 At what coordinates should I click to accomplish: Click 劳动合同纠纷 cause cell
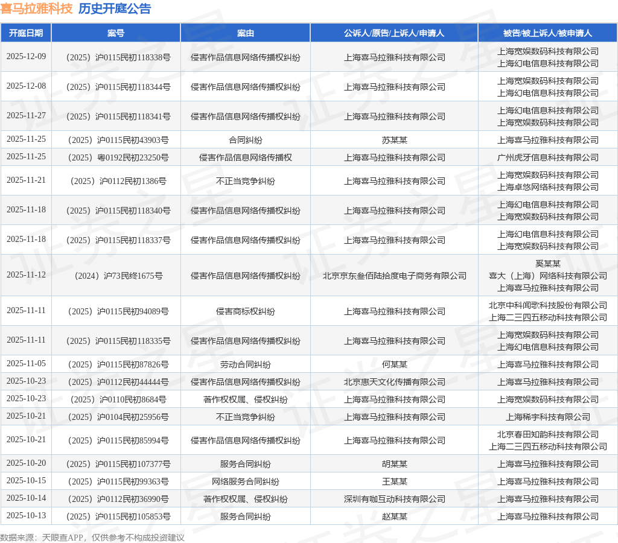246,364
